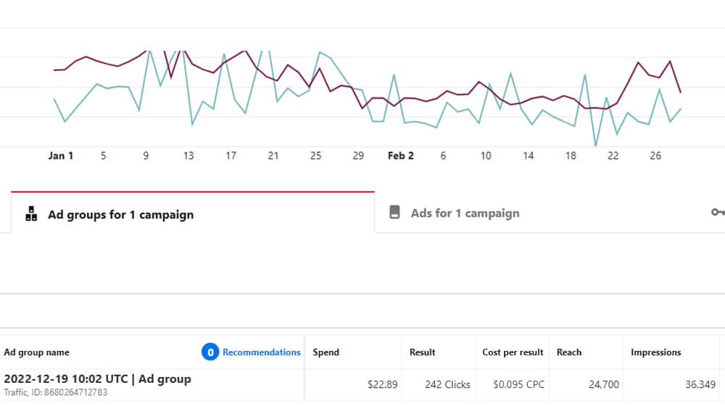Click the chart axis label 10
Viewport: 725px width, 406px height.
tap(486, 156)
